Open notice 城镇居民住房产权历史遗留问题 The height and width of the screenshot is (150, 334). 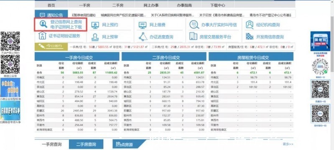123,15
